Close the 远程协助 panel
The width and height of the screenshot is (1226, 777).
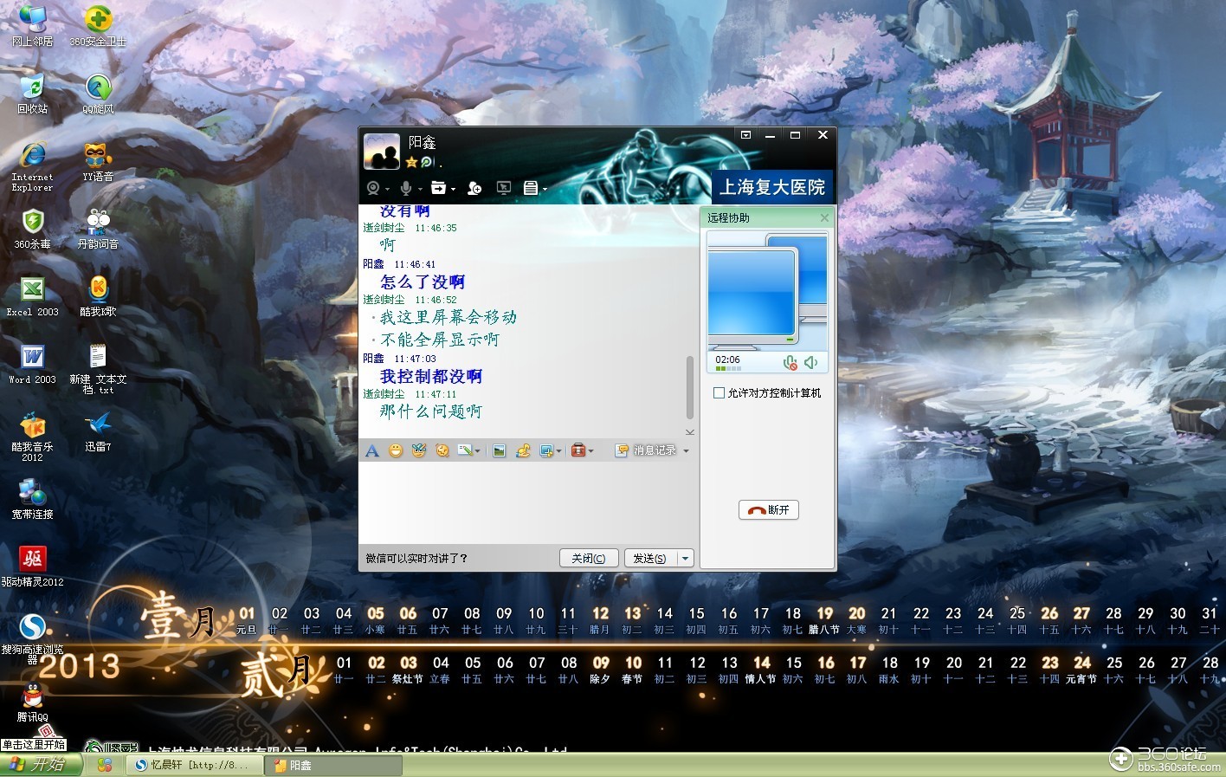coord(824,218)
